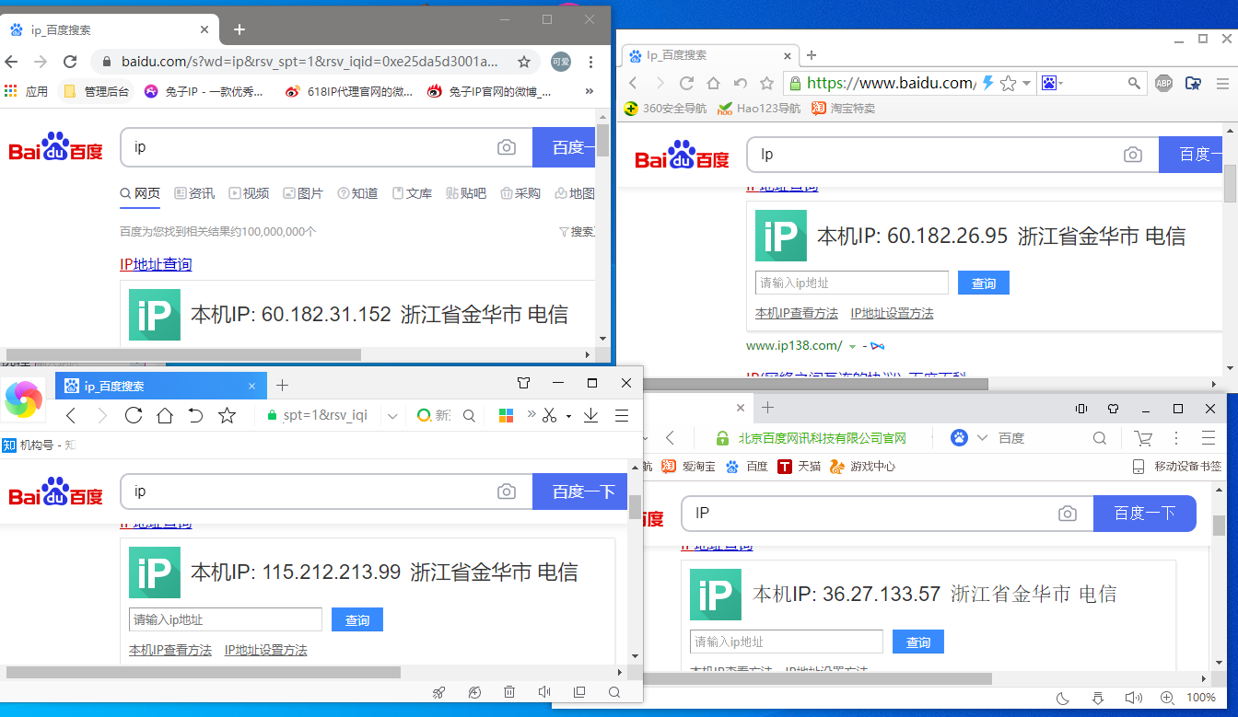
Task: Click the 请输入ip地址 input field
Action: (x=225, y=619)
